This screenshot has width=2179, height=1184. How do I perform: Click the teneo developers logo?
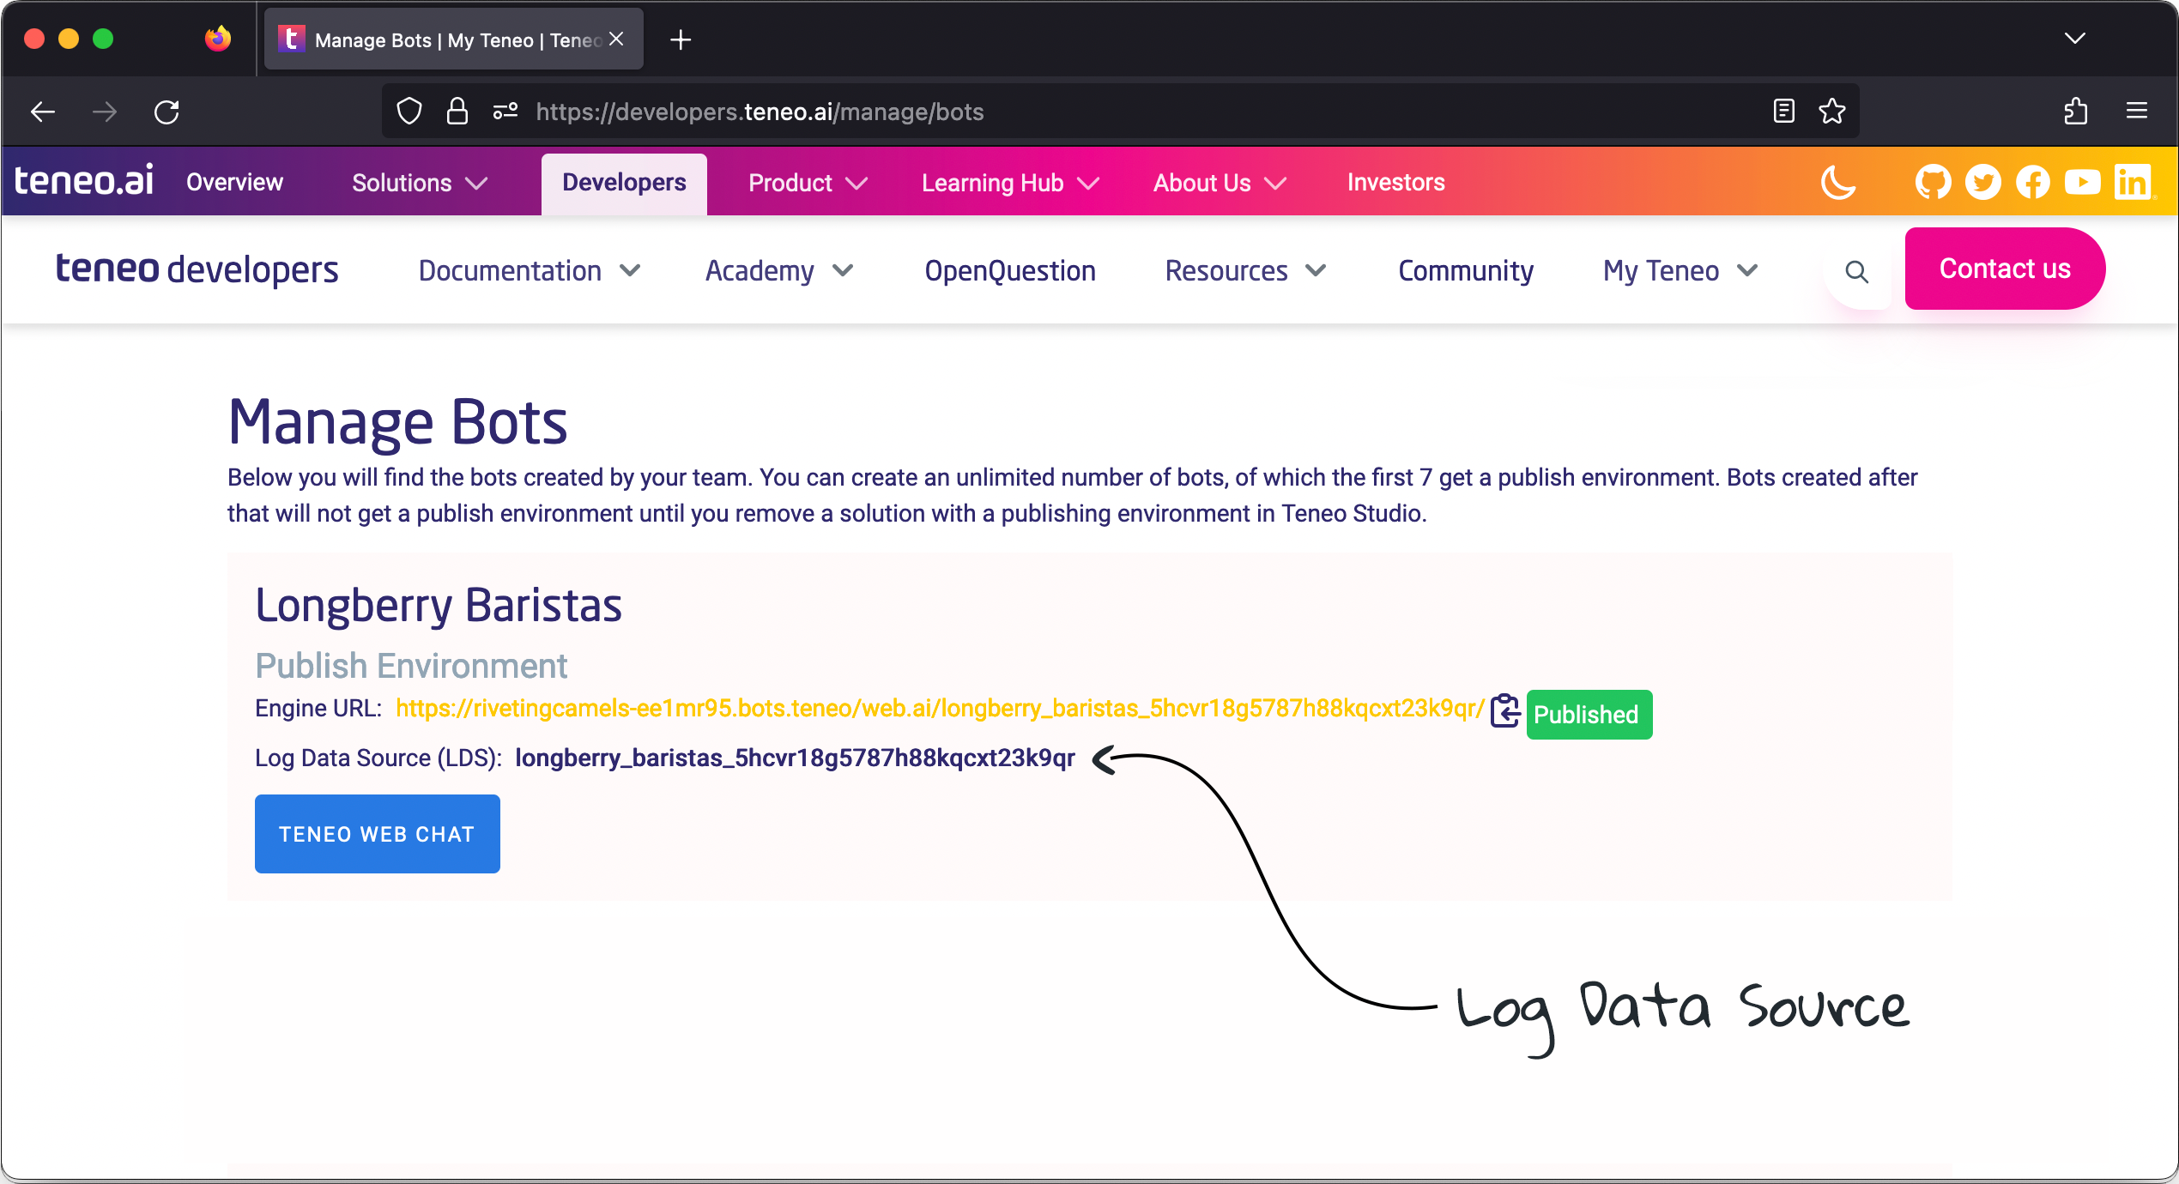point(197,269)
